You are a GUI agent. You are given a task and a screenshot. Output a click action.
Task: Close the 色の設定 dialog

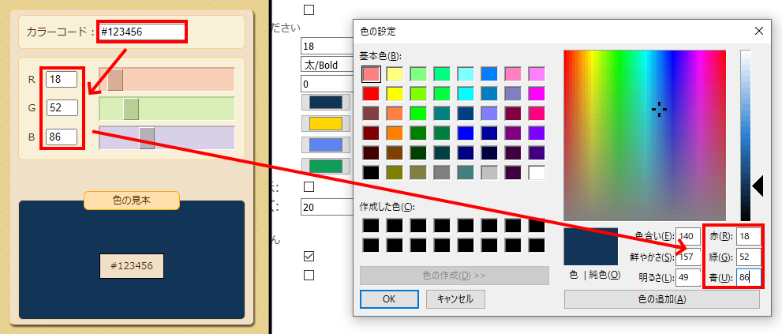tap(759, 32)
